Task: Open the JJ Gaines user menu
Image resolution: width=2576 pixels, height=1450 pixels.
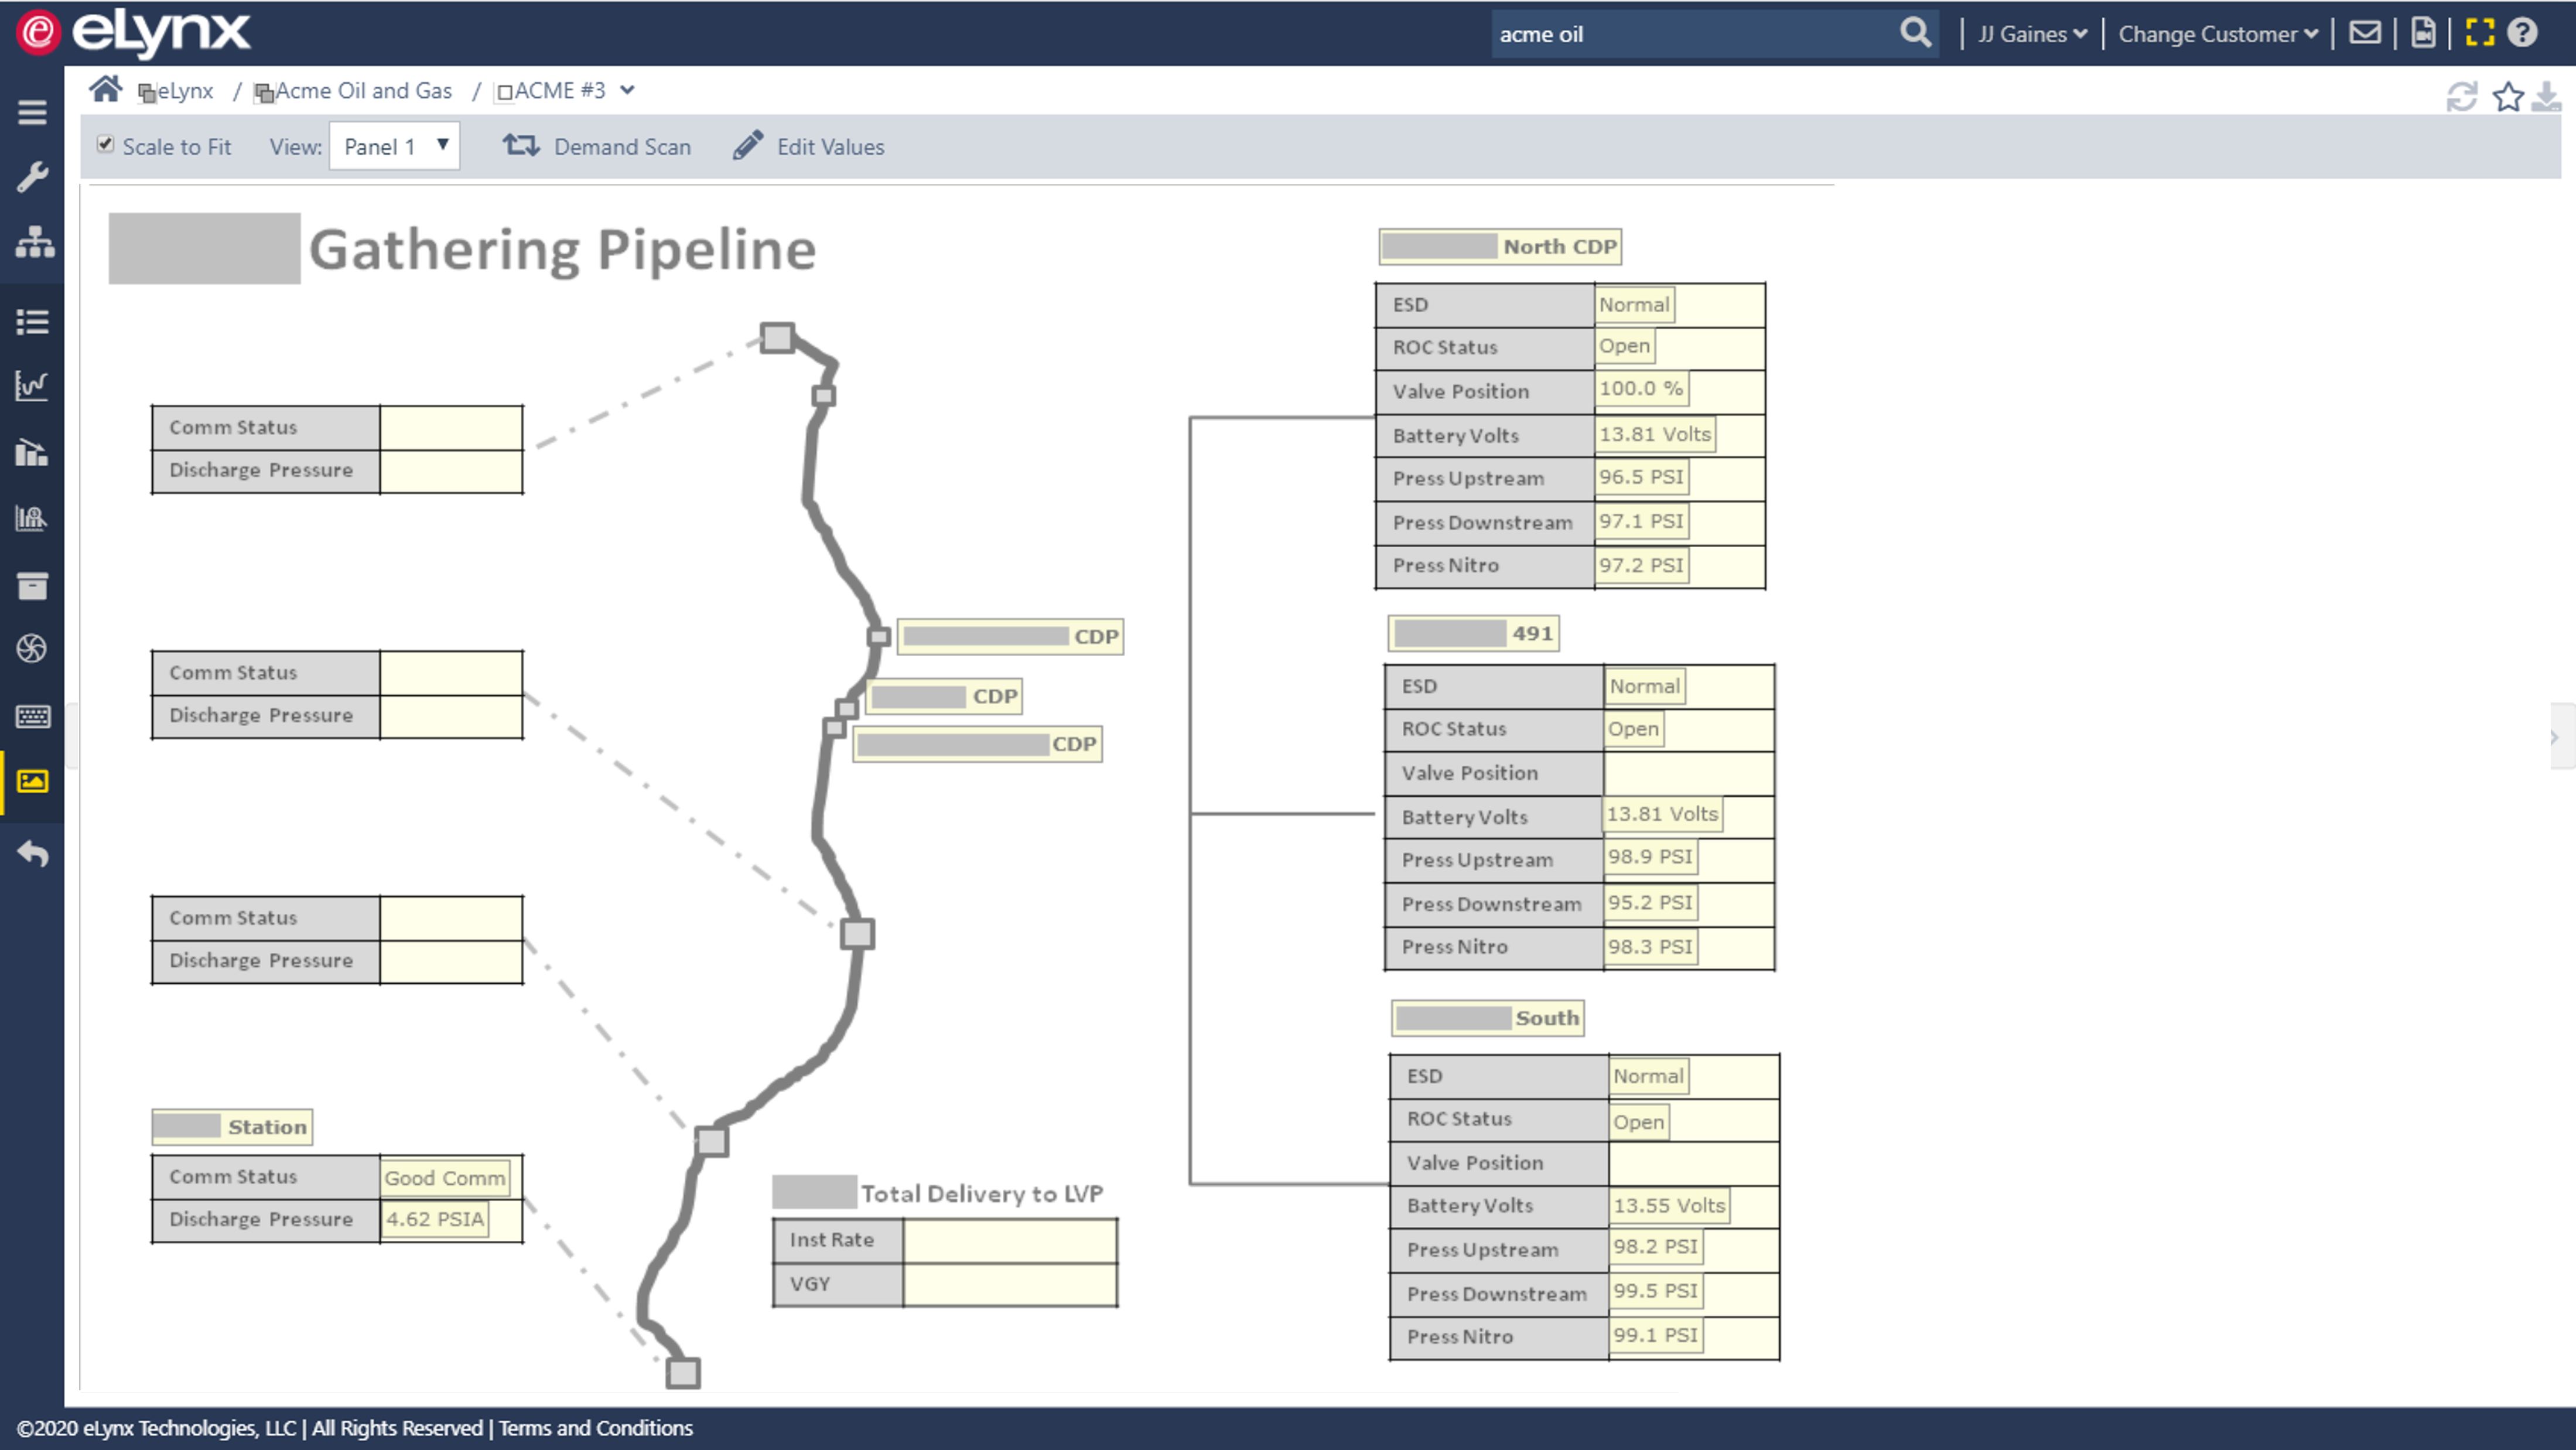Action: (2031, 34)
